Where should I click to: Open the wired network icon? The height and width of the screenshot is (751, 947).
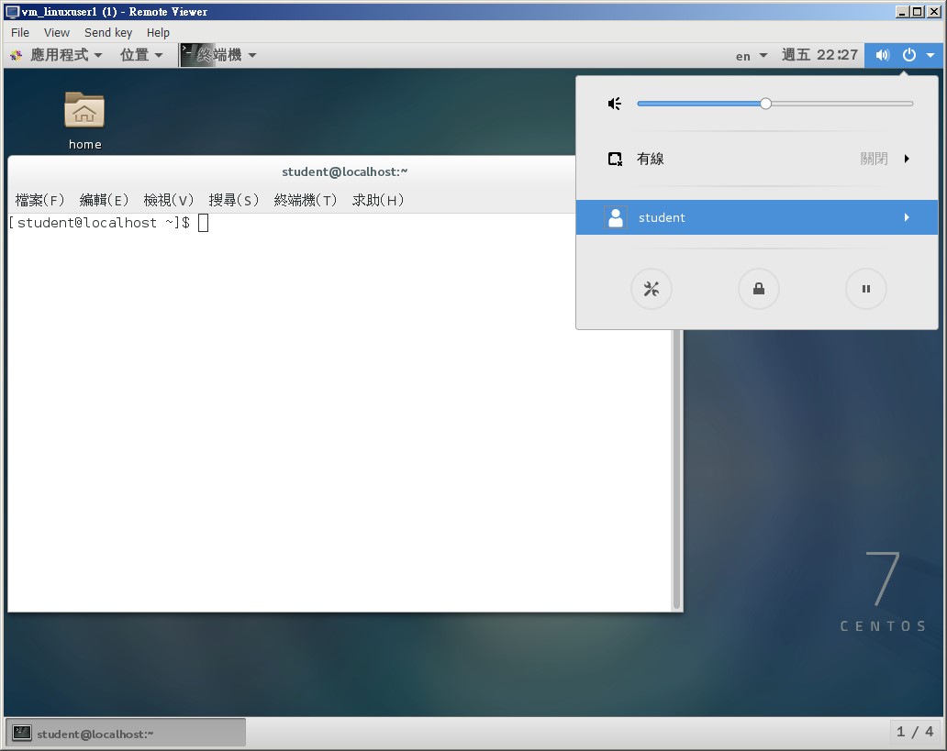point(615,158)
